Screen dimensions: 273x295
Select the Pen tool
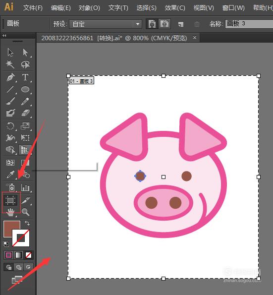(10, 77)
